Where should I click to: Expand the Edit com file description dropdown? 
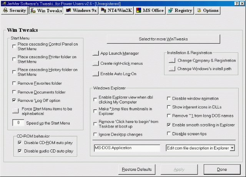pos(232,148)
